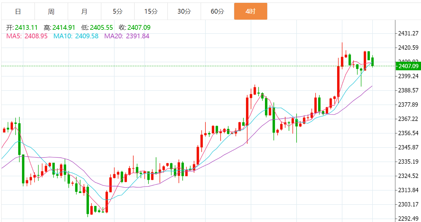
Task: Select the 2324.52 price axis label
Action: tap(408, 176)
